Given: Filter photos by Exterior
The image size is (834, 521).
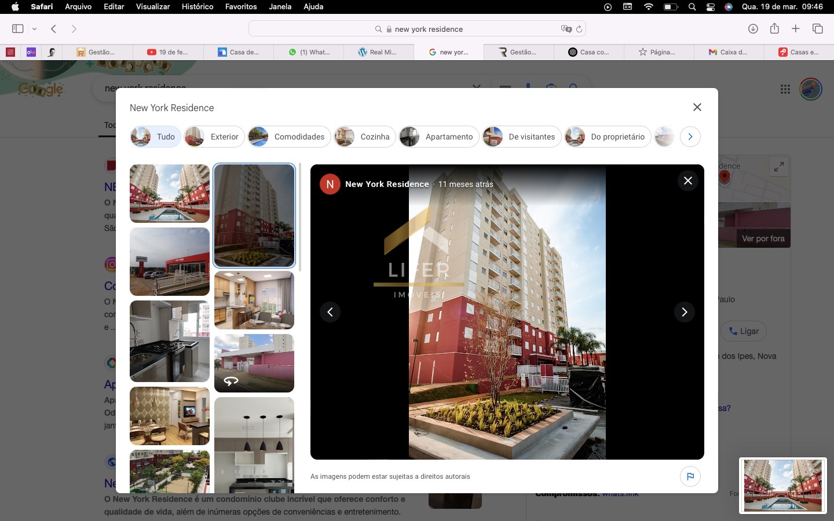Looking at the screenshot, I should coord(213,137).
